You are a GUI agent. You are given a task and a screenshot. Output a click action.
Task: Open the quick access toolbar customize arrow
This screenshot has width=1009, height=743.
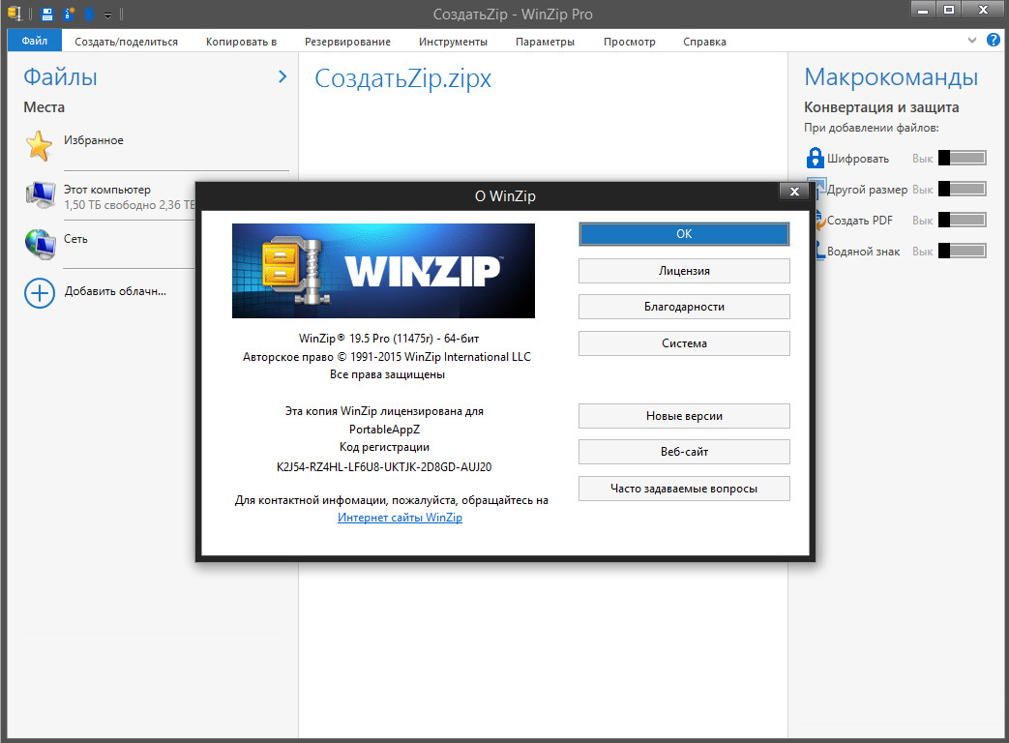pos(107,15)
